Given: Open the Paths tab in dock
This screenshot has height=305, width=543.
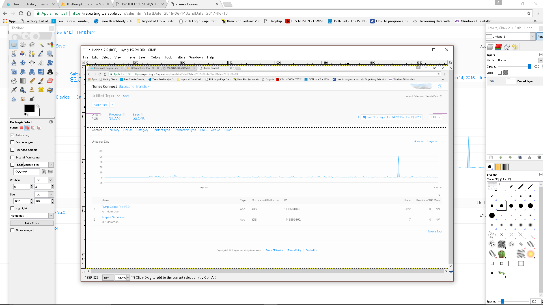Looking at the screenshot, I should coord(507,47).
